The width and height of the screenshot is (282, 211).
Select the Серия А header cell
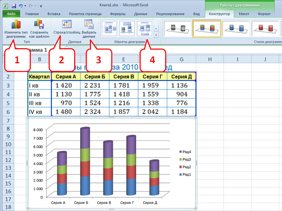(x=66, y=77)
